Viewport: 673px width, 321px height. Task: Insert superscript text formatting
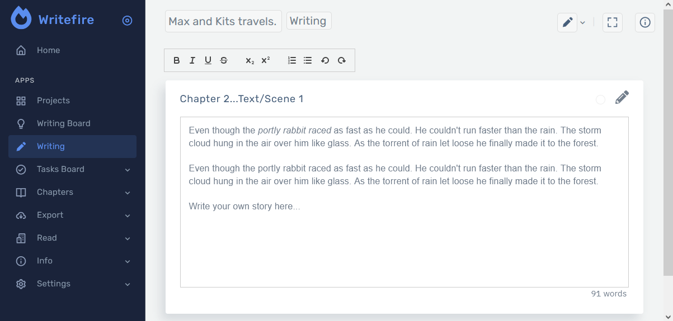click(x=266, y=60)
